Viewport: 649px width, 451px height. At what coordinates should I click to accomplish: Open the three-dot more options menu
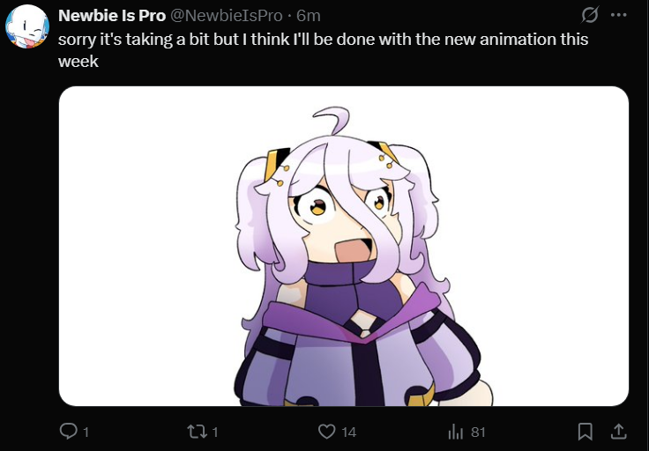tap(618, 15)
